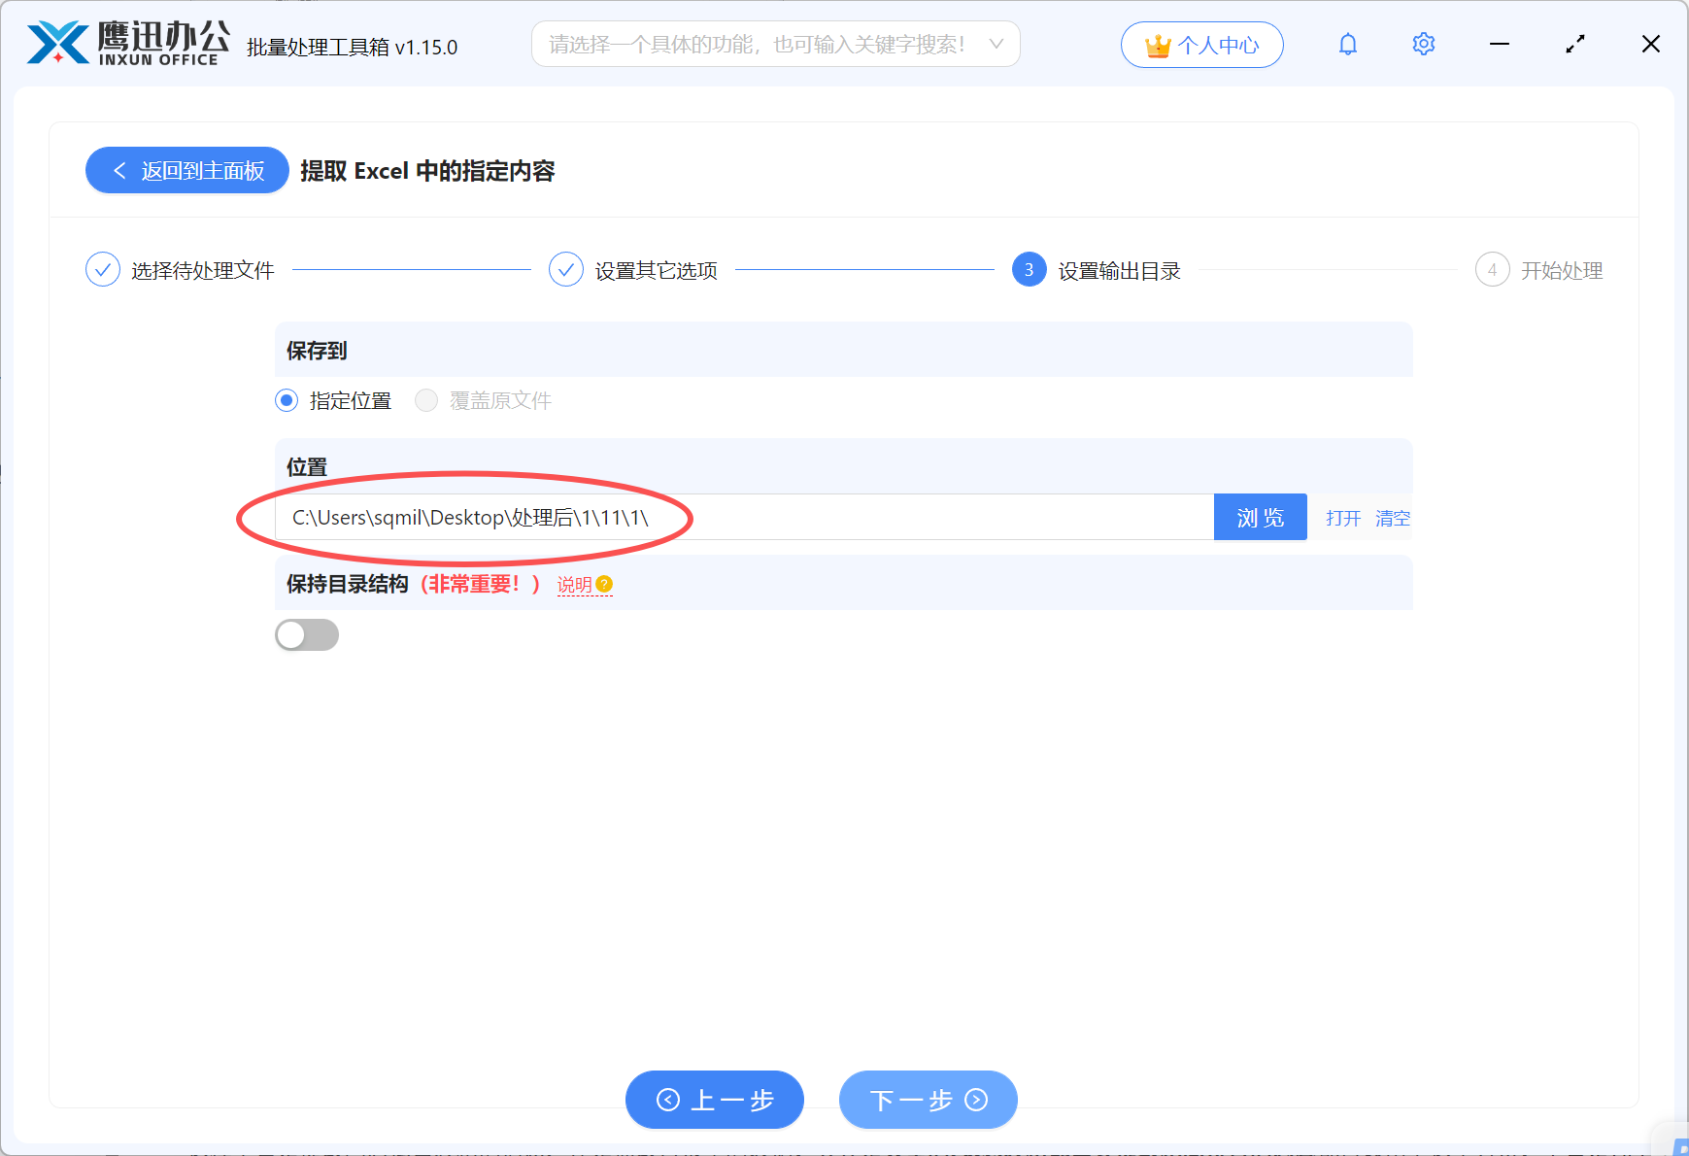Click the checkmark icon of 选择待处理文件 step

click(103, 269)
